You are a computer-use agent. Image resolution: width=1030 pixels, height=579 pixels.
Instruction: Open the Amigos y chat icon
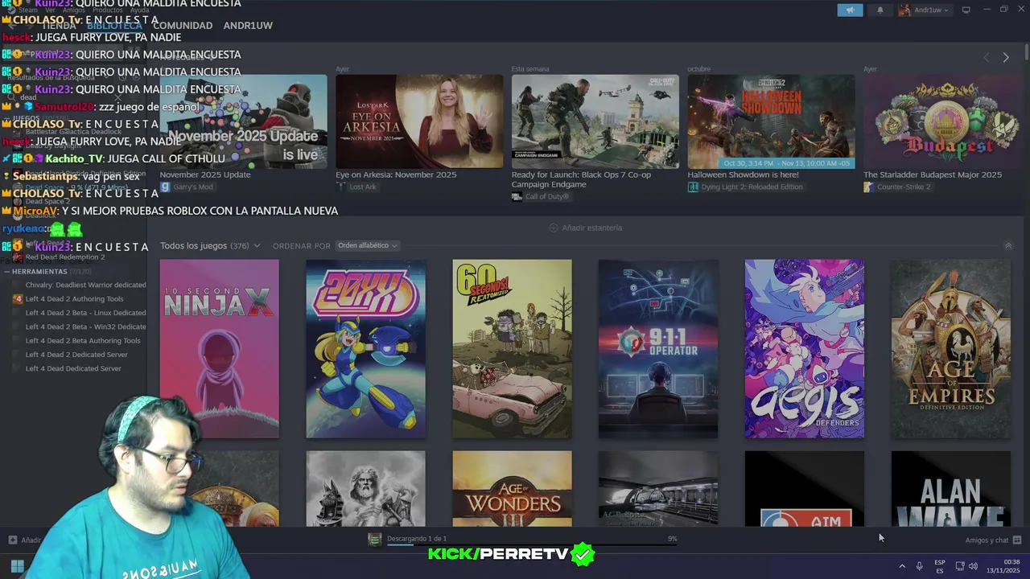1017,540
